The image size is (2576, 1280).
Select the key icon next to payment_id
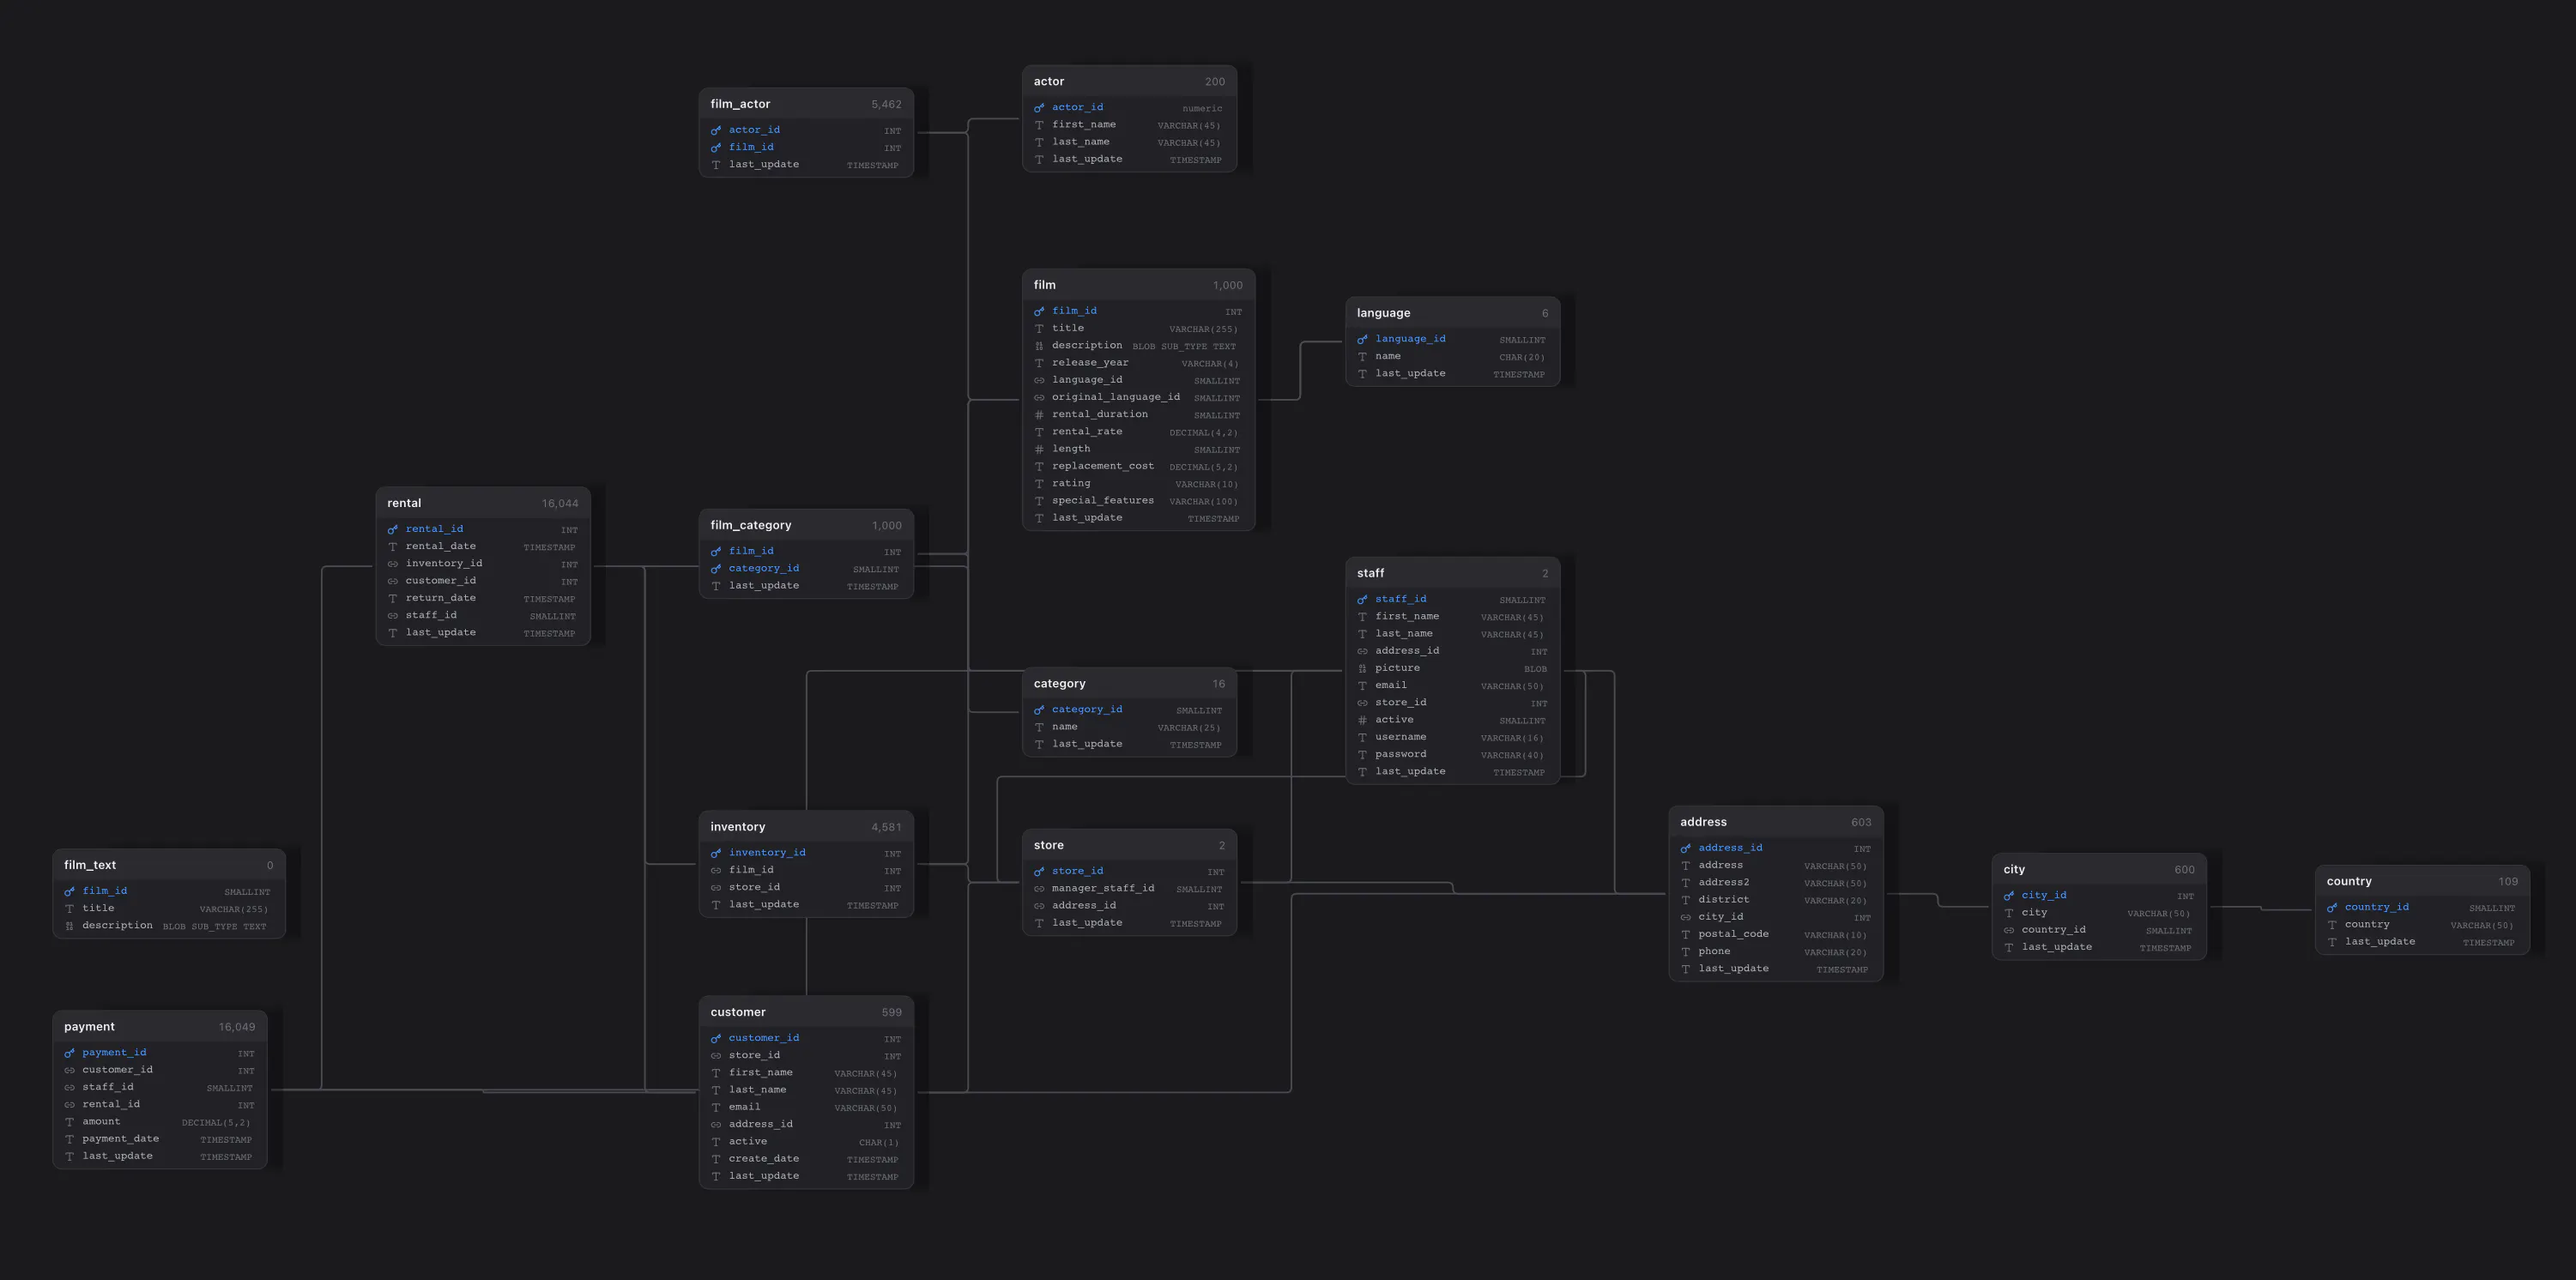pyautogui.click(x=70, y=1053)
